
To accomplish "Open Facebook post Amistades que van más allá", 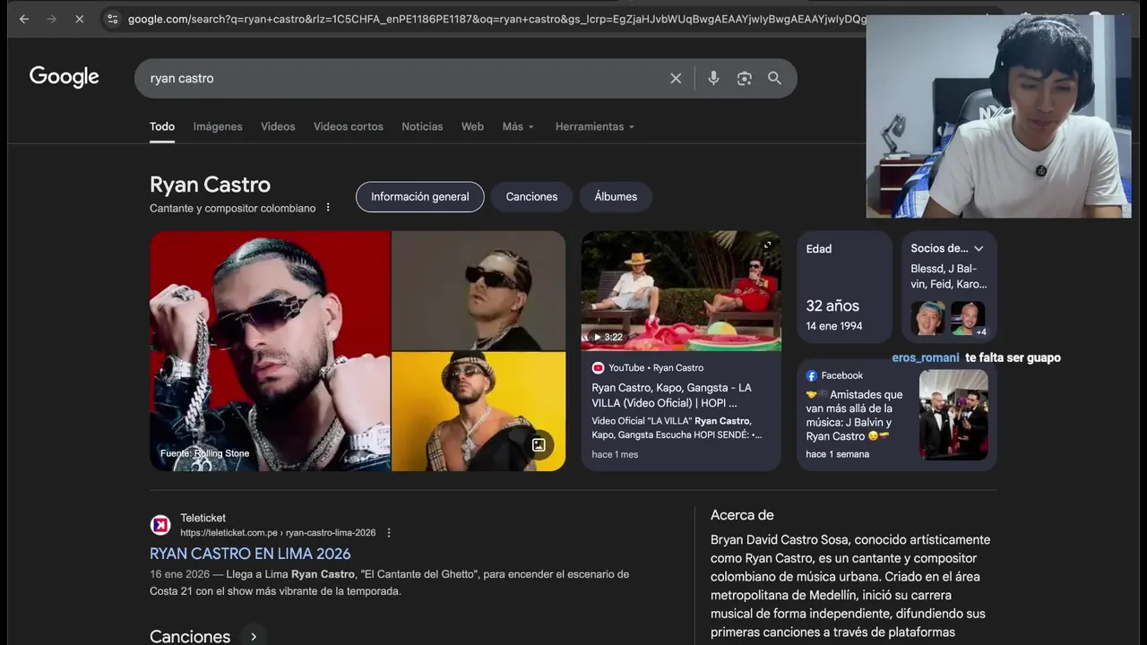I will tap(855, 415).
